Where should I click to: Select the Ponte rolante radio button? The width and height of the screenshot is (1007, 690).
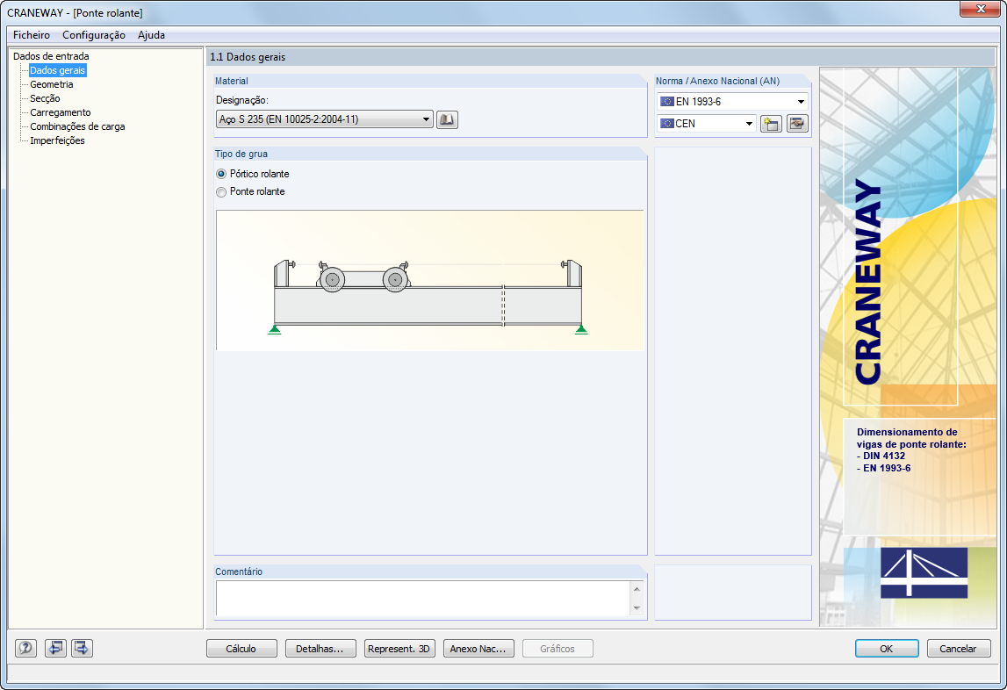tap(221, 191)
